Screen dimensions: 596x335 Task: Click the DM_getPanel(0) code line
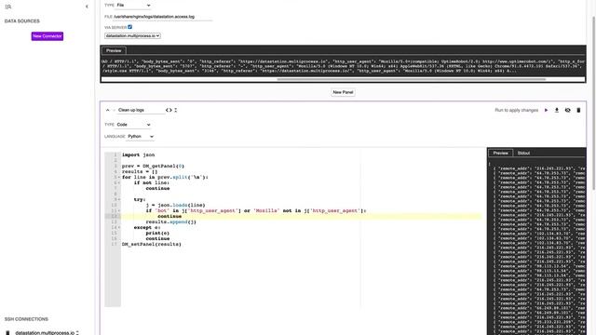point(153,166)
